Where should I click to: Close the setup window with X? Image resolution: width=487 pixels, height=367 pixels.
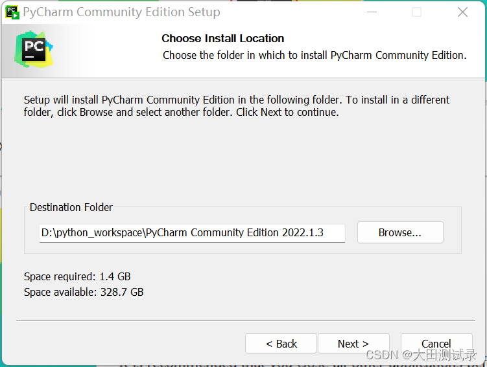[462, 12]
